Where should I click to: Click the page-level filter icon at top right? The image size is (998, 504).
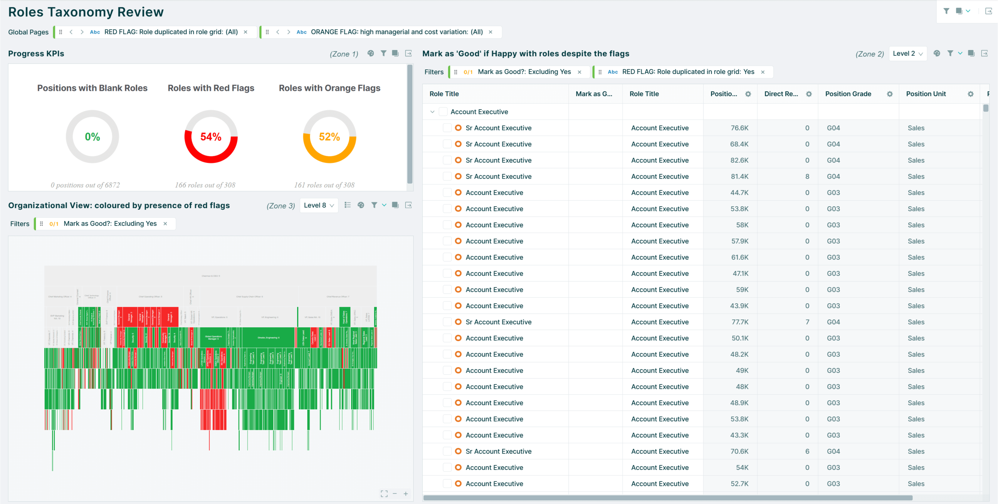(x=947, y=11)
